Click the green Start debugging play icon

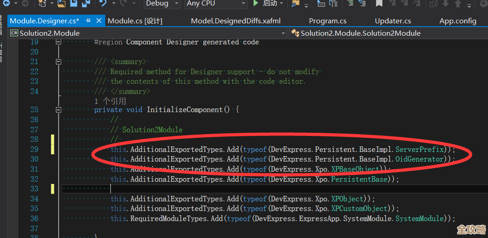click(x=256, y=4)
